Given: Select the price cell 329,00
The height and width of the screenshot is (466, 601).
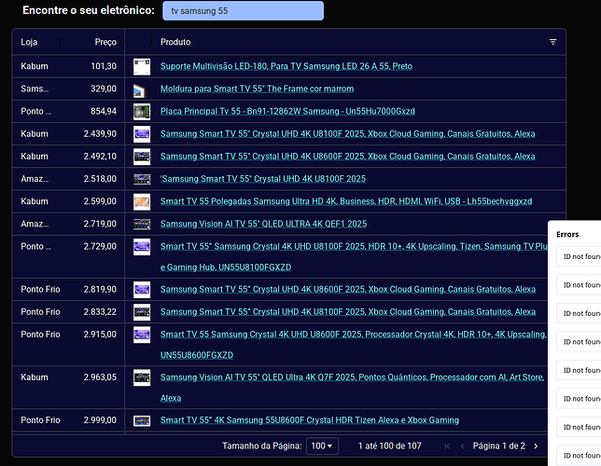Looking at the screenshot, I should [x=104, y=89].
